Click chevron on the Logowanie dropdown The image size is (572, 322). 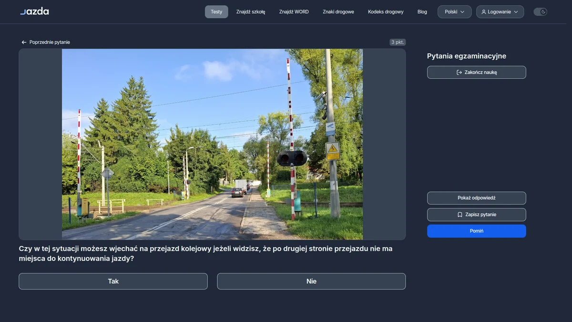click(516, 12)
